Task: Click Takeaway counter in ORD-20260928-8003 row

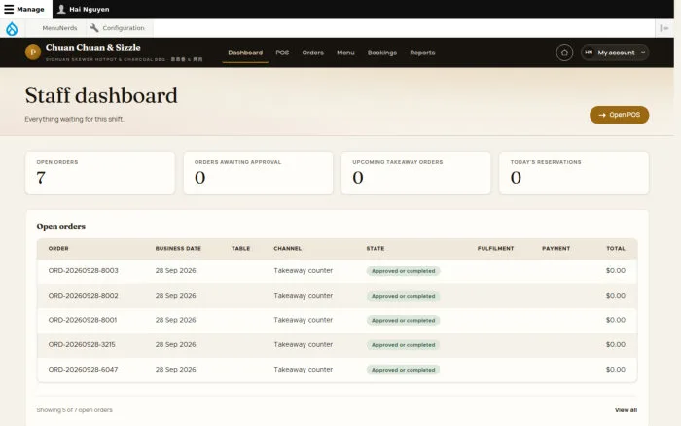Action: (x=304, y=270)
